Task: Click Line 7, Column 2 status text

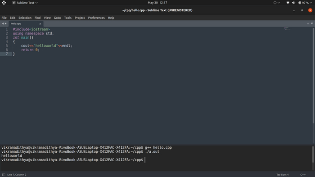Action: (x=17, y=175)
